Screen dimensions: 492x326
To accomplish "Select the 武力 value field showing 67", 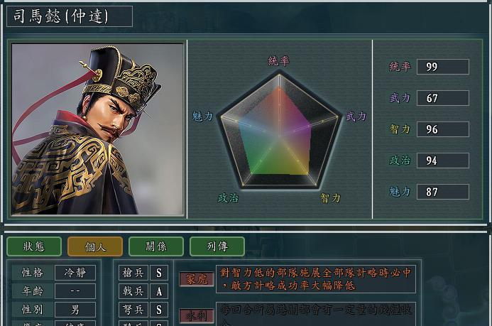I will tap(443, 98).
